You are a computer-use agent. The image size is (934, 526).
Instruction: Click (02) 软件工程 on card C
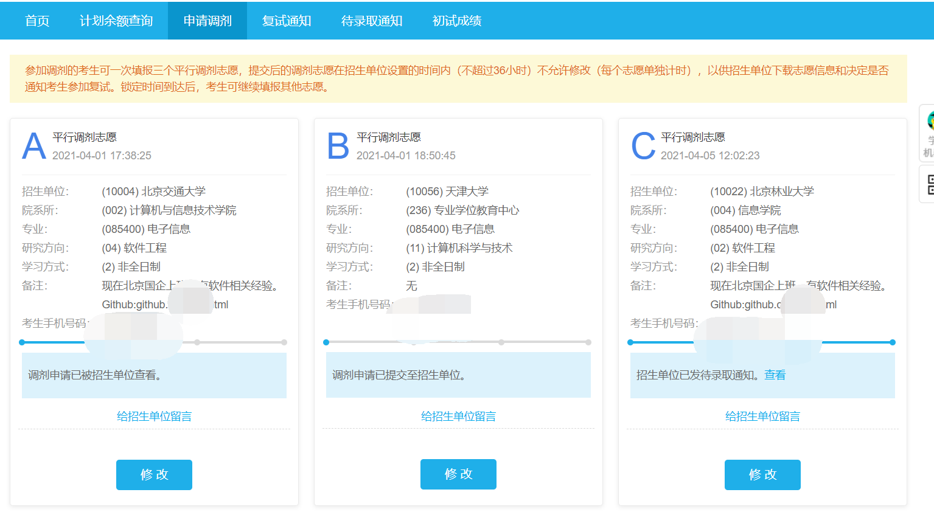(742, 248)
